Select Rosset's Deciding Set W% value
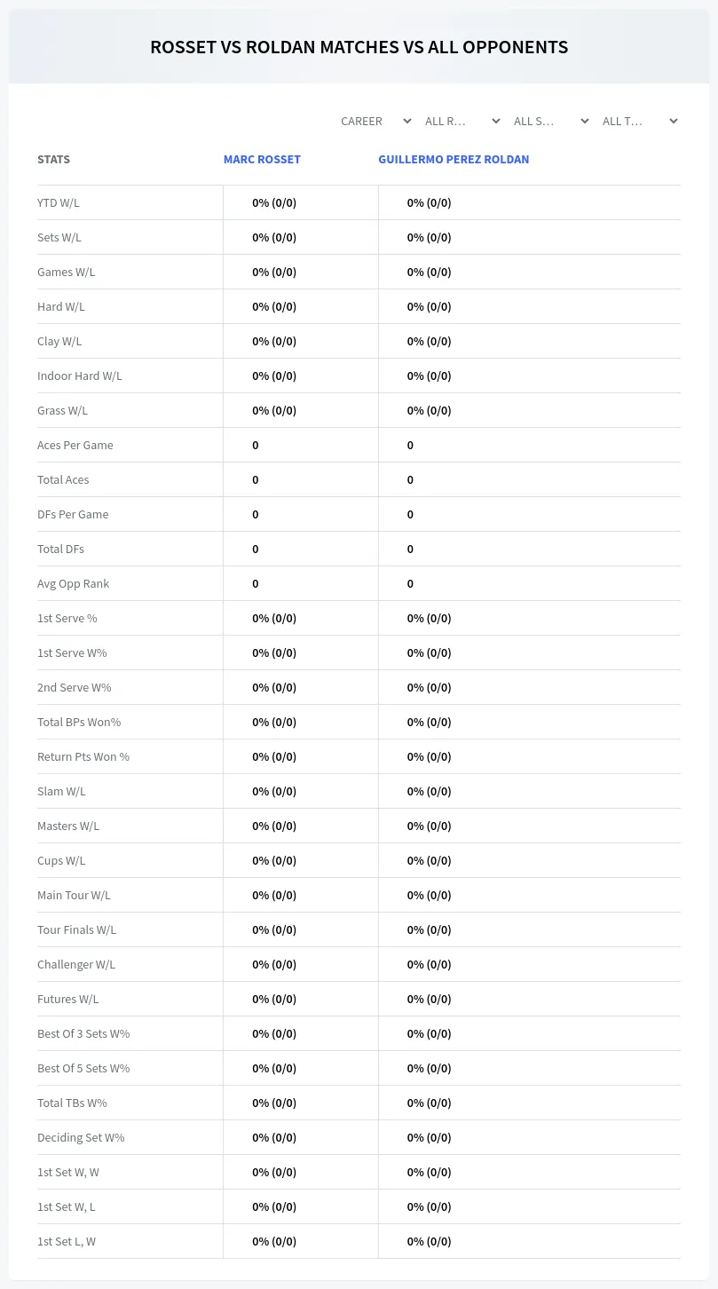 [x=274, y=1137]
